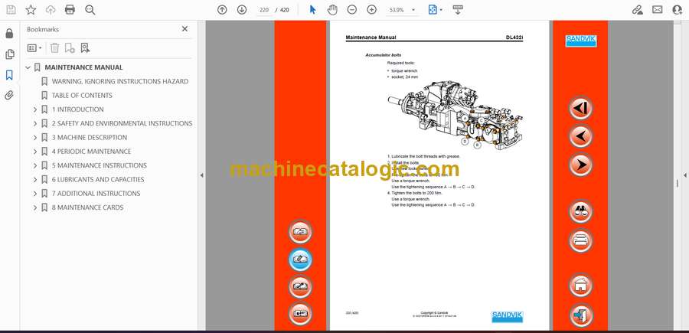Open the page fit options dropdown

[x=435, y=10]
